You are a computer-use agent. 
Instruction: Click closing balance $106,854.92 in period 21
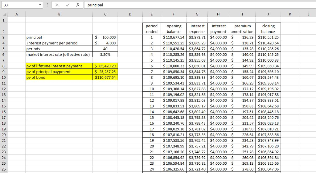268,152
